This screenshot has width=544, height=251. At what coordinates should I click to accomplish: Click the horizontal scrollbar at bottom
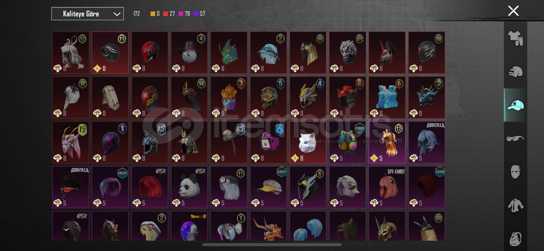272,245
